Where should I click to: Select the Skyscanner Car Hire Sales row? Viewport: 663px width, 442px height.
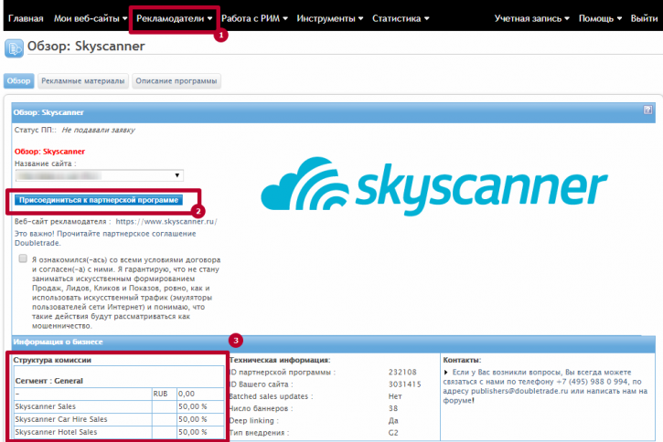tap(119, 419)
